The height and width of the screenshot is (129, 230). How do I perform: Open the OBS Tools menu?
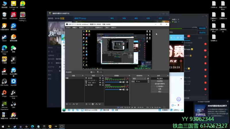(x=107, y=28)
